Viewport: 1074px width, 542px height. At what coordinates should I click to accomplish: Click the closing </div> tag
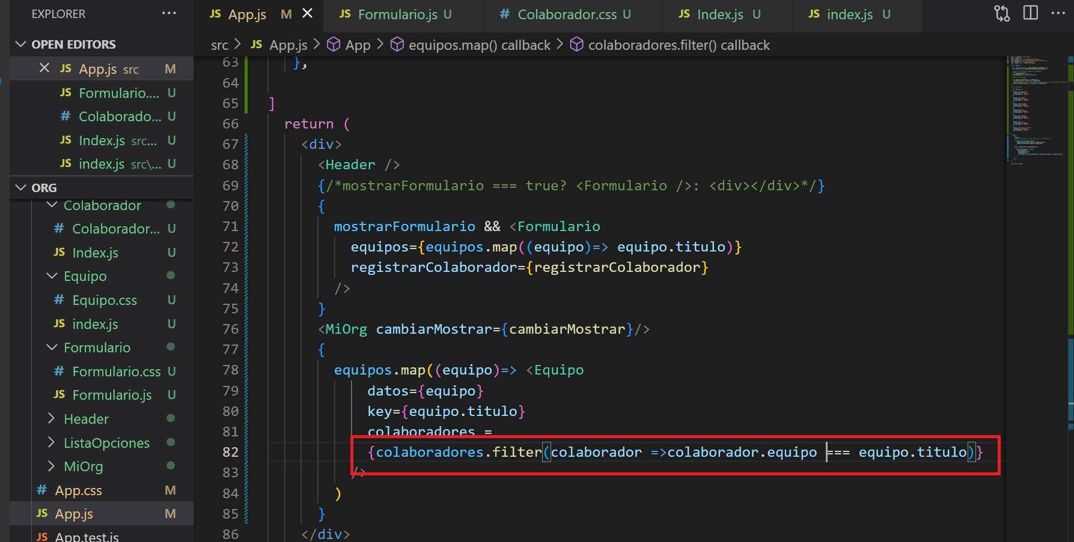[x=325, y=534]
